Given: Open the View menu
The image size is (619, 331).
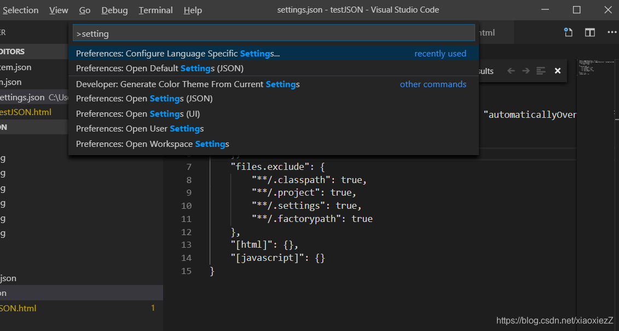Looking at the screenshot, I should pos(59,10).
